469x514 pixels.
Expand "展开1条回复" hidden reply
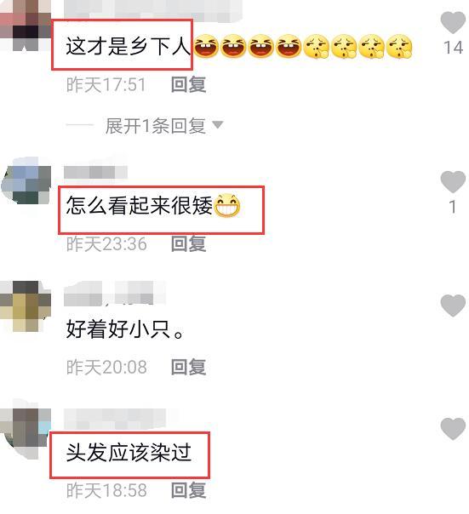(156, 126)
